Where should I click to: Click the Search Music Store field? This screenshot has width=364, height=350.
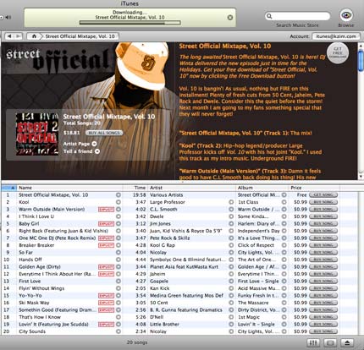click(x=297, y=16)
